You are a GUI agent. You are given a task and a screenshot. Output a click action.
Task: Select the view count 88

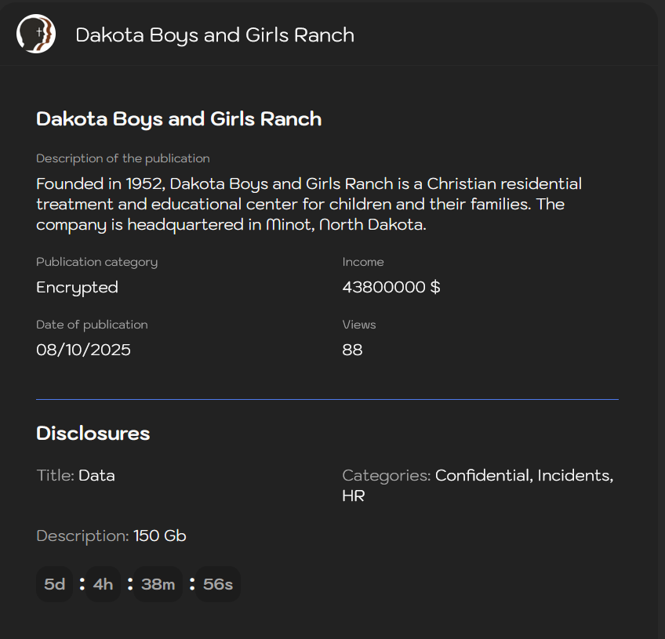[353, 350]
